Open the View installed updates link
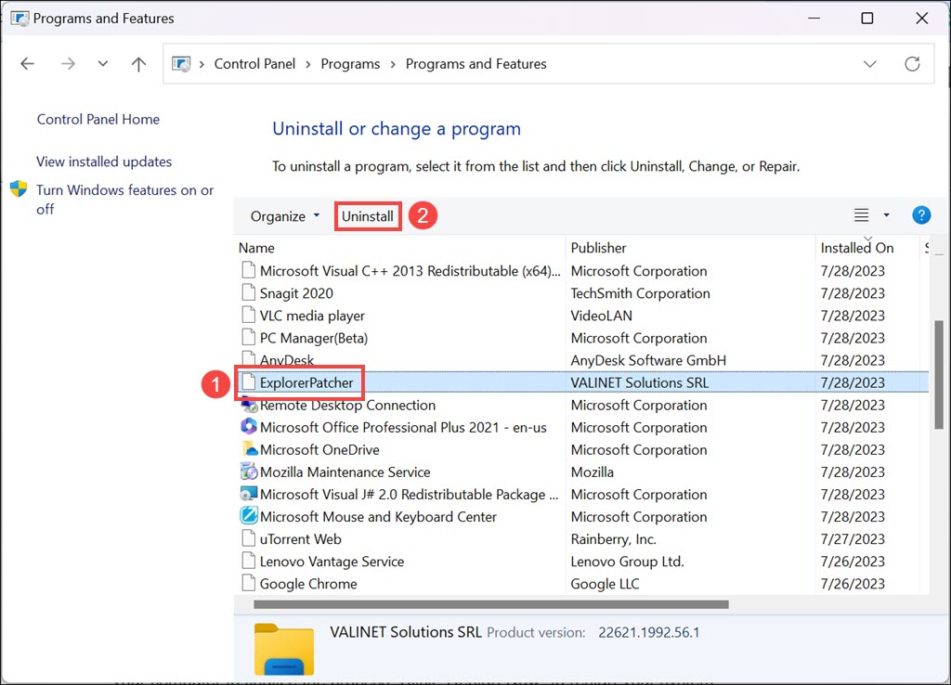Screen dimensions: 951x685 (x=104, y=162)
